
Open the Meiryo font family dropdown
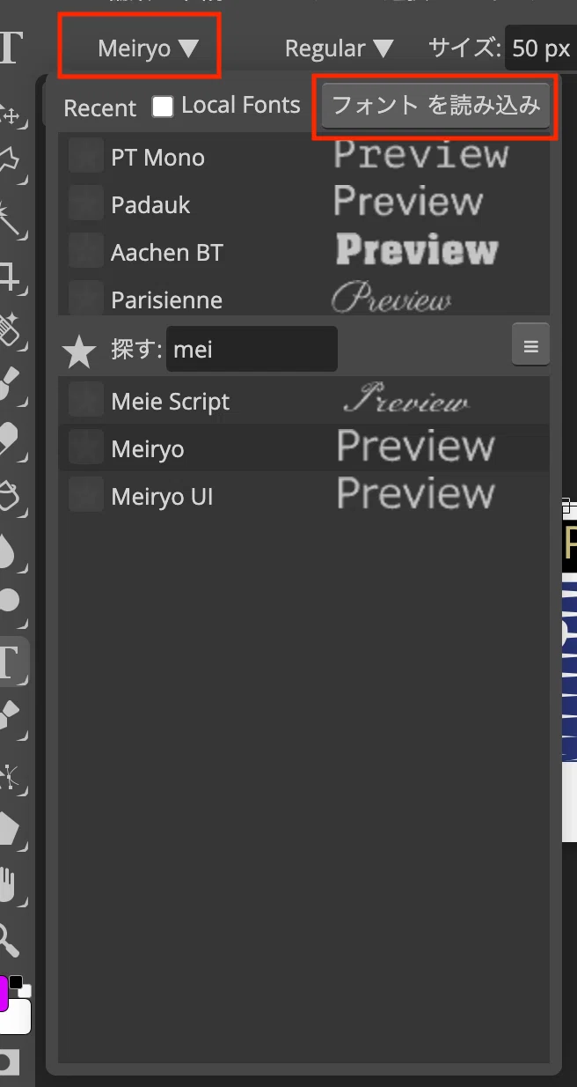148,48
